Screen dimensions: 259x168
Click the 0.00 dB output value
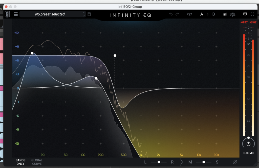pyautogui.click(x=248, y=153)
